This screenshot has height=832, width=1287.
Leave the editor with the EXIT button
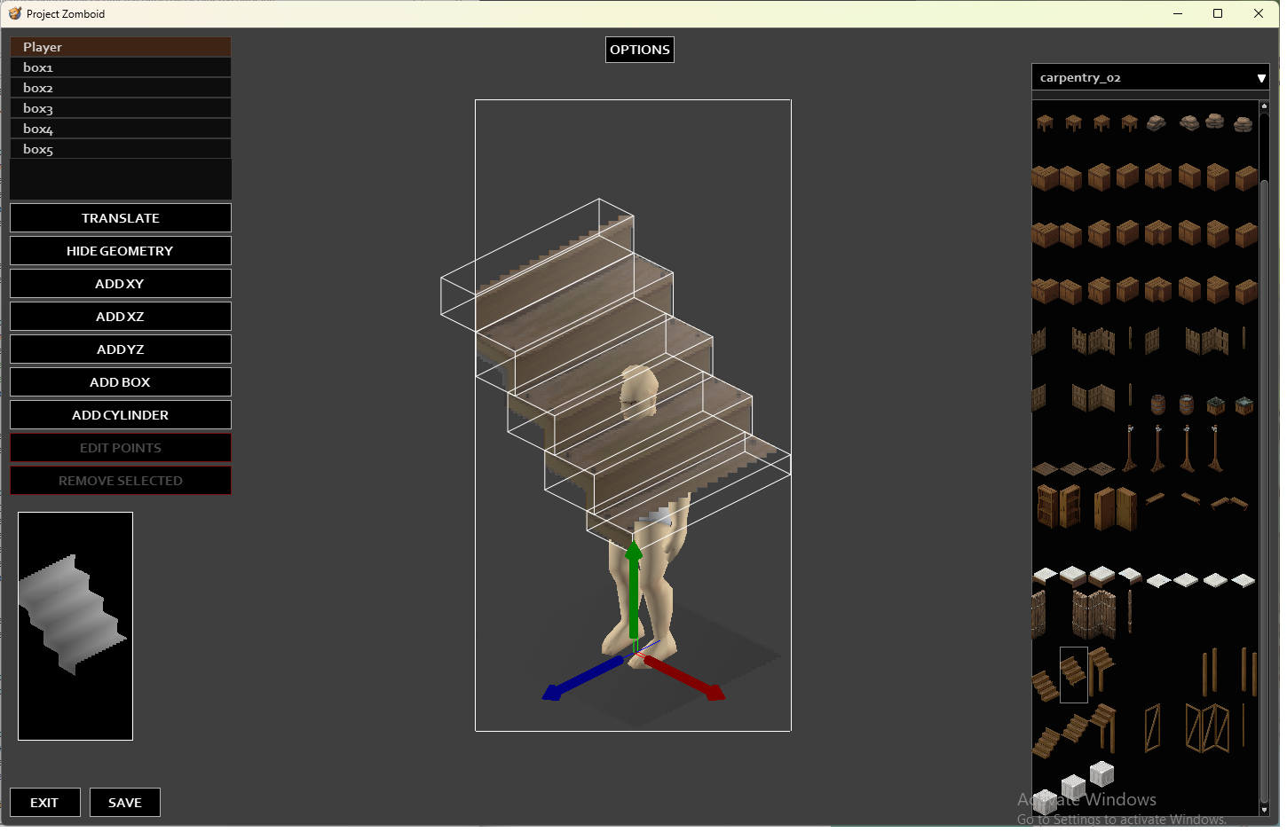pyautogui.click(x=44, y=803)
